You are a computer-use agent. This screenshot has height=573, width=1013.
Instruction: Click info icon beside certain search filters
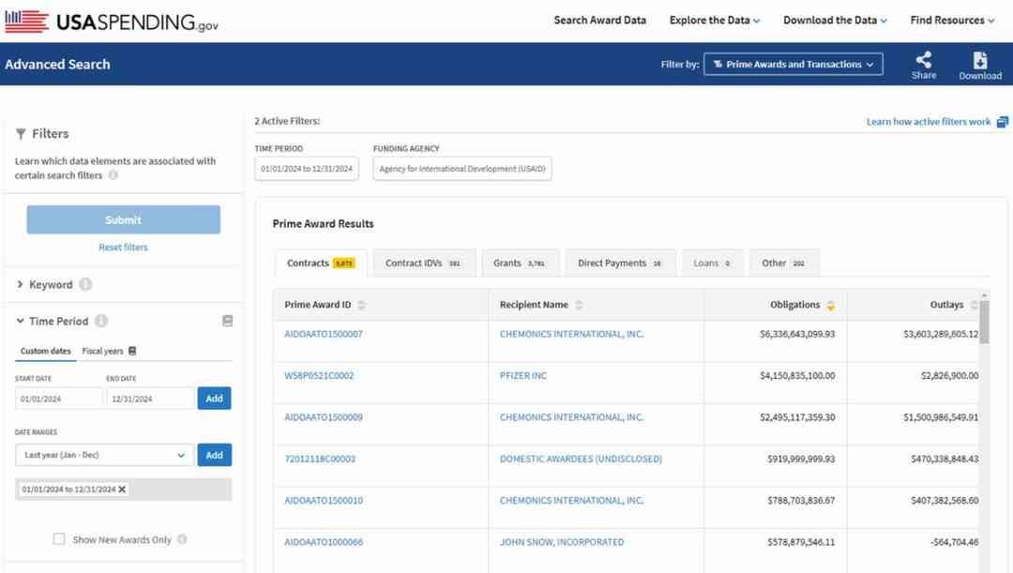(x=113, y=175)
